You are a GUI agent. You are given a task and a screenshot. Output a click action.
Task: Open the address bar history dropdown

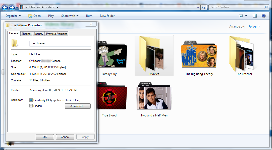[x=198, y=8]
